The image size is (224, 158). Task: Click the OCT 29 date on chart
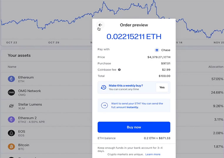(x=54, y=42)
